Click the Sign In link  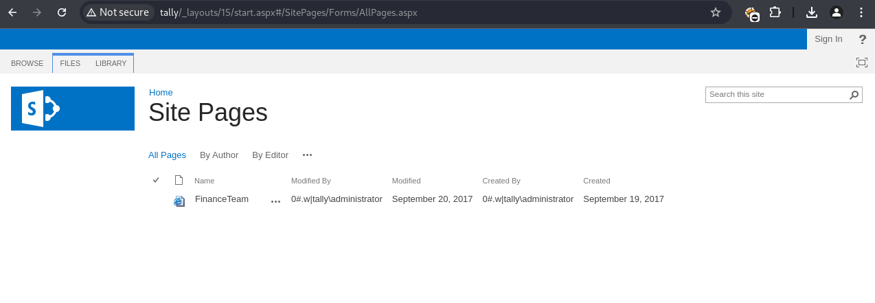point(828,39)
